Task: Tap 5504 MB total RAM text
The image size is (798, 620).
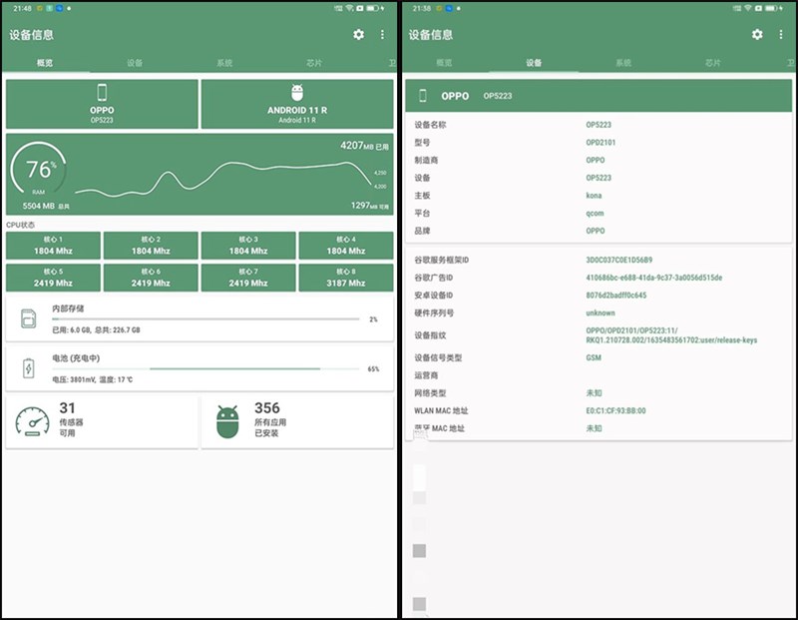Action: pos(46,206)
